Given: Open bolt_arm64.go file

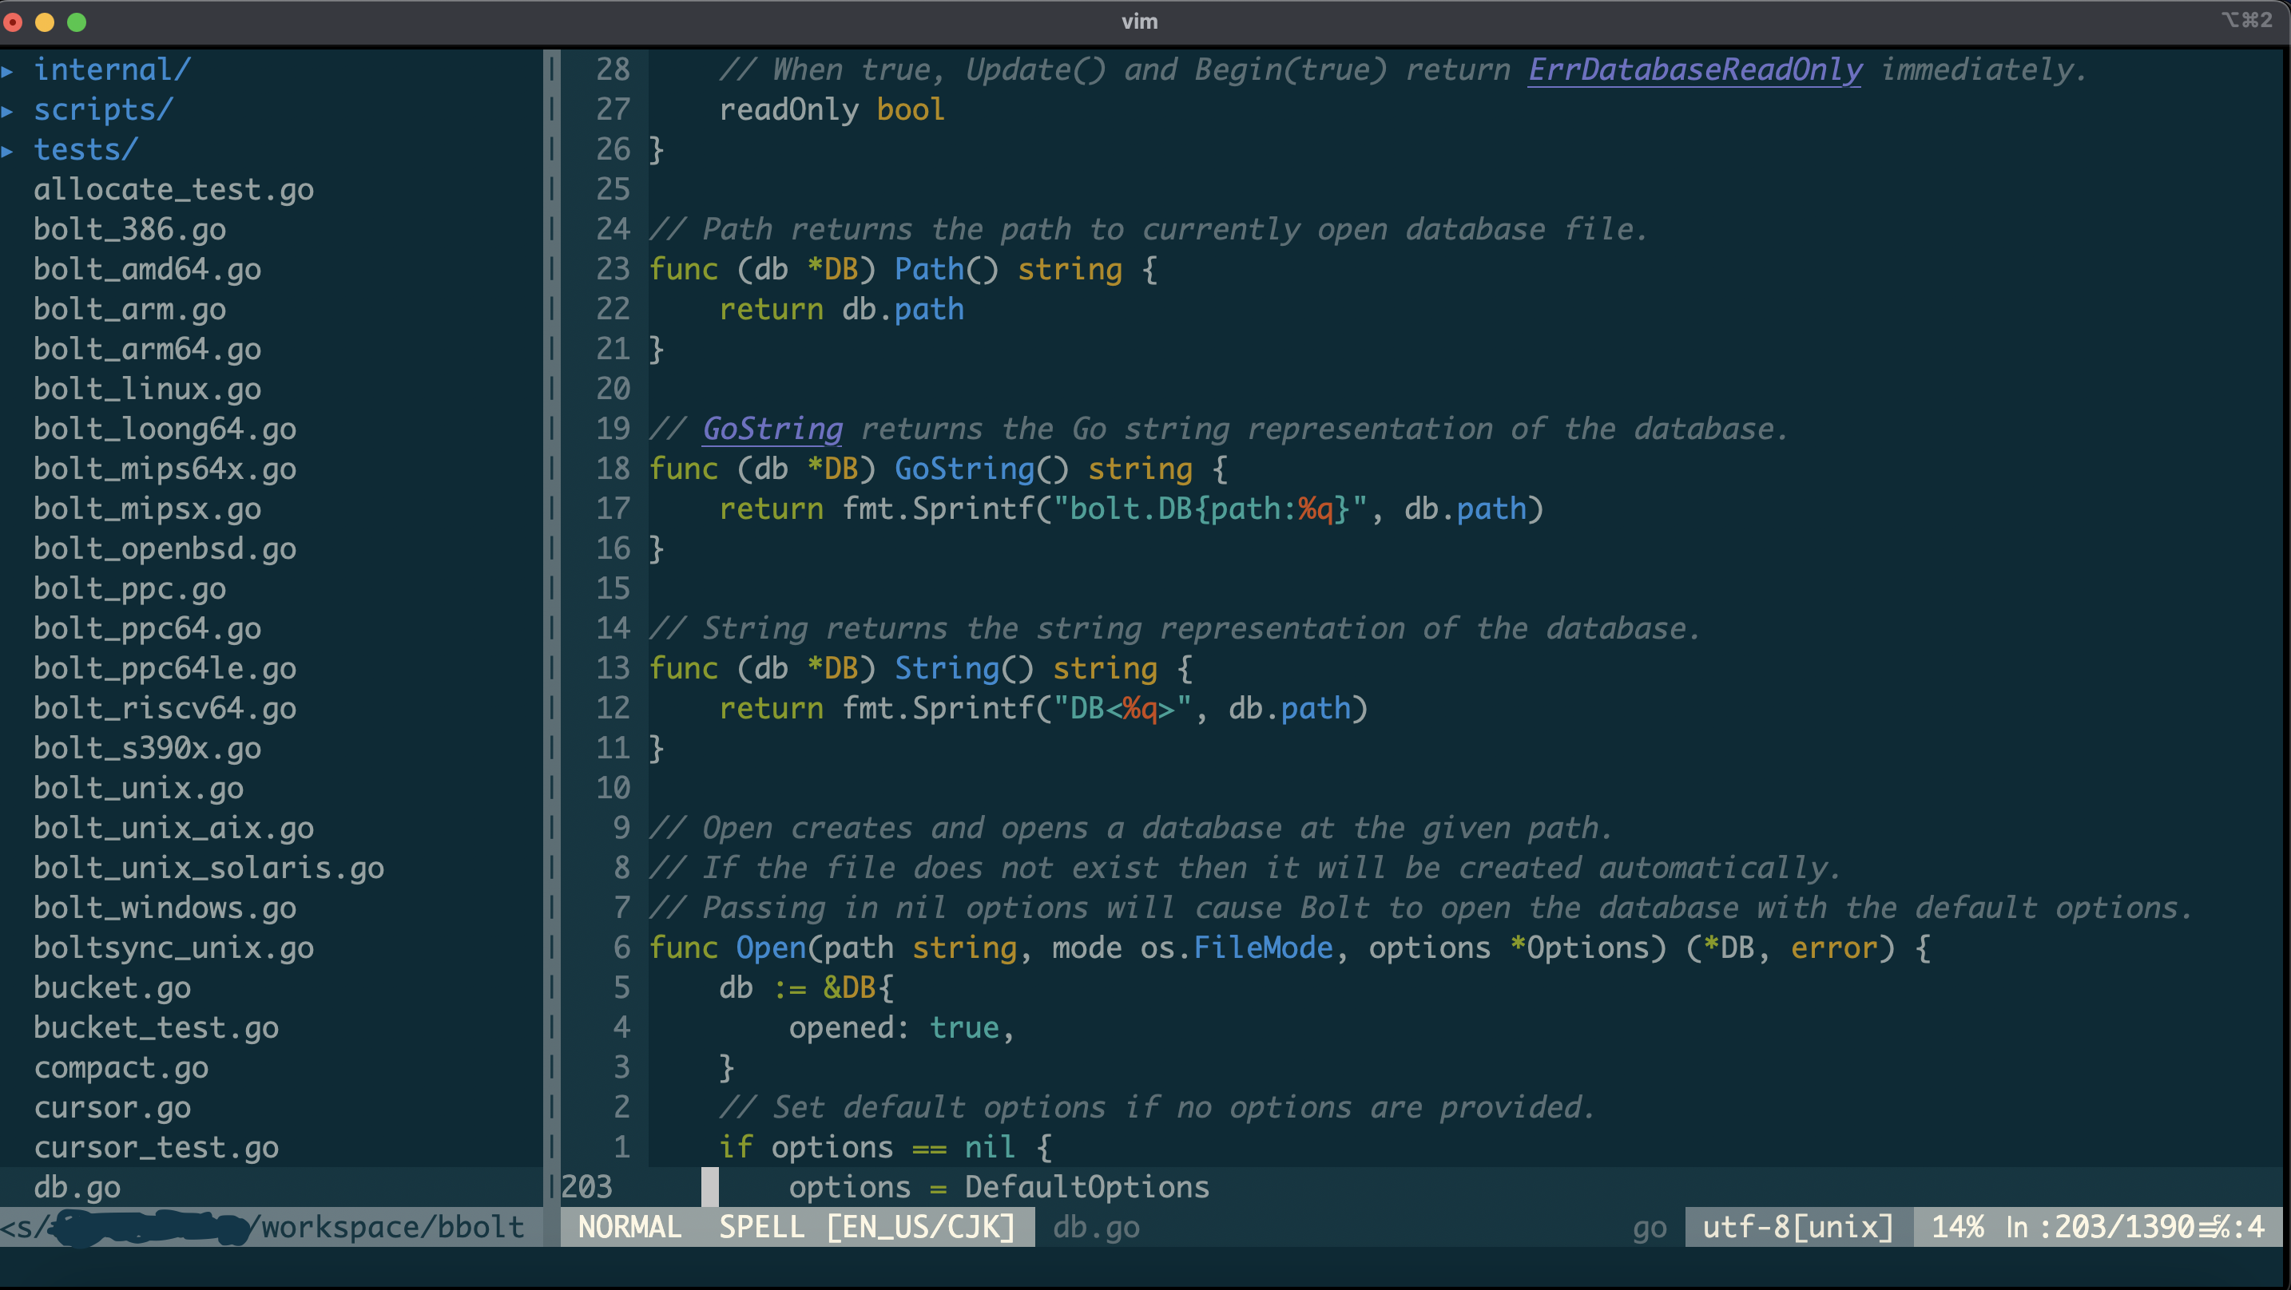Looking at the screenshot, I should point(148,350).
